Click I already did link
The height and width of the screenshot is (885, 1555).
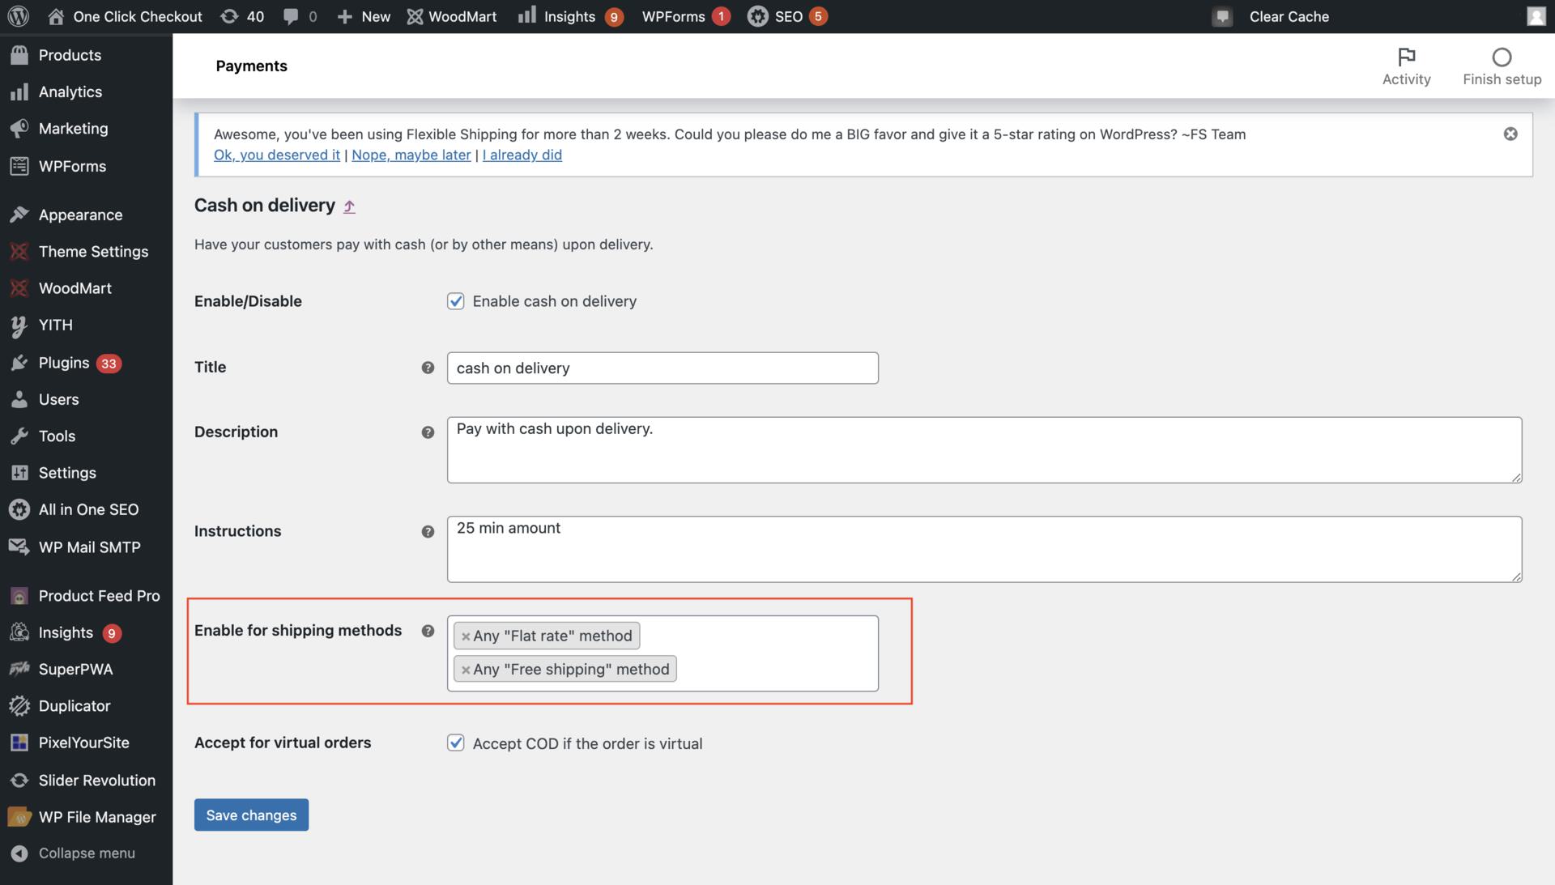(x=522, y=154)
